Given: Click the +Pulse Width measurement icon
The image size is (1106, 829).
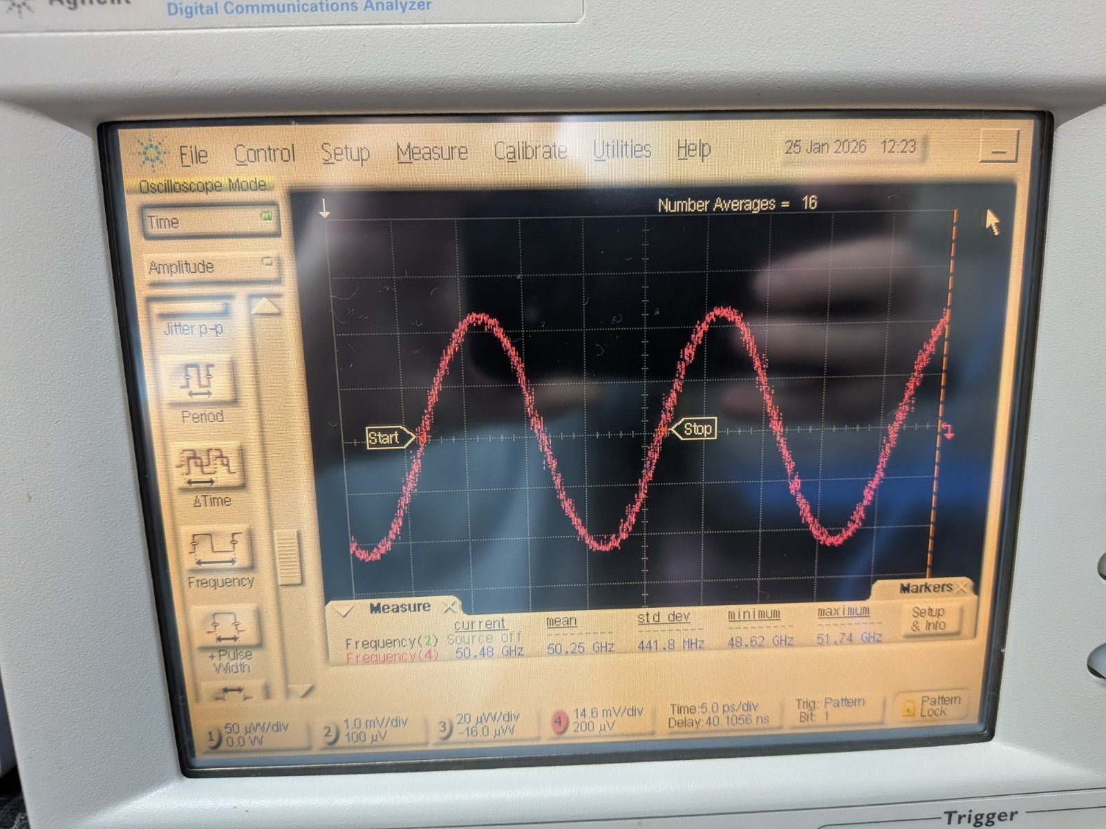Looking at the screenshot, I should [x=225, y=625].
